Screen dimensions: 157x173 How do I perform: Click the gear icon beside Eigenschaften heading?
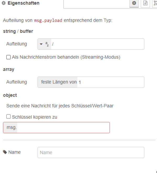(4, 3)
